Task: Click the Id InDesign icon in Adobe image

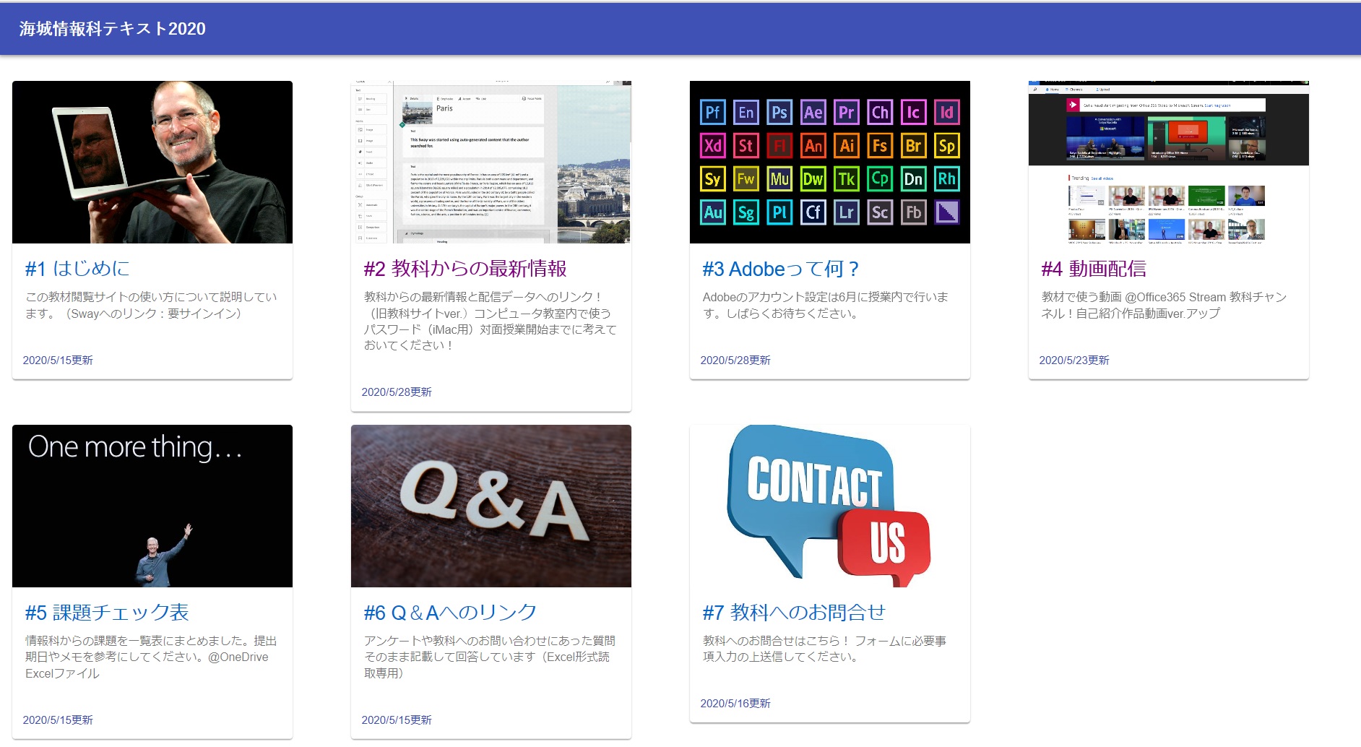Action: pyautogui.click(x=947, y=112)
